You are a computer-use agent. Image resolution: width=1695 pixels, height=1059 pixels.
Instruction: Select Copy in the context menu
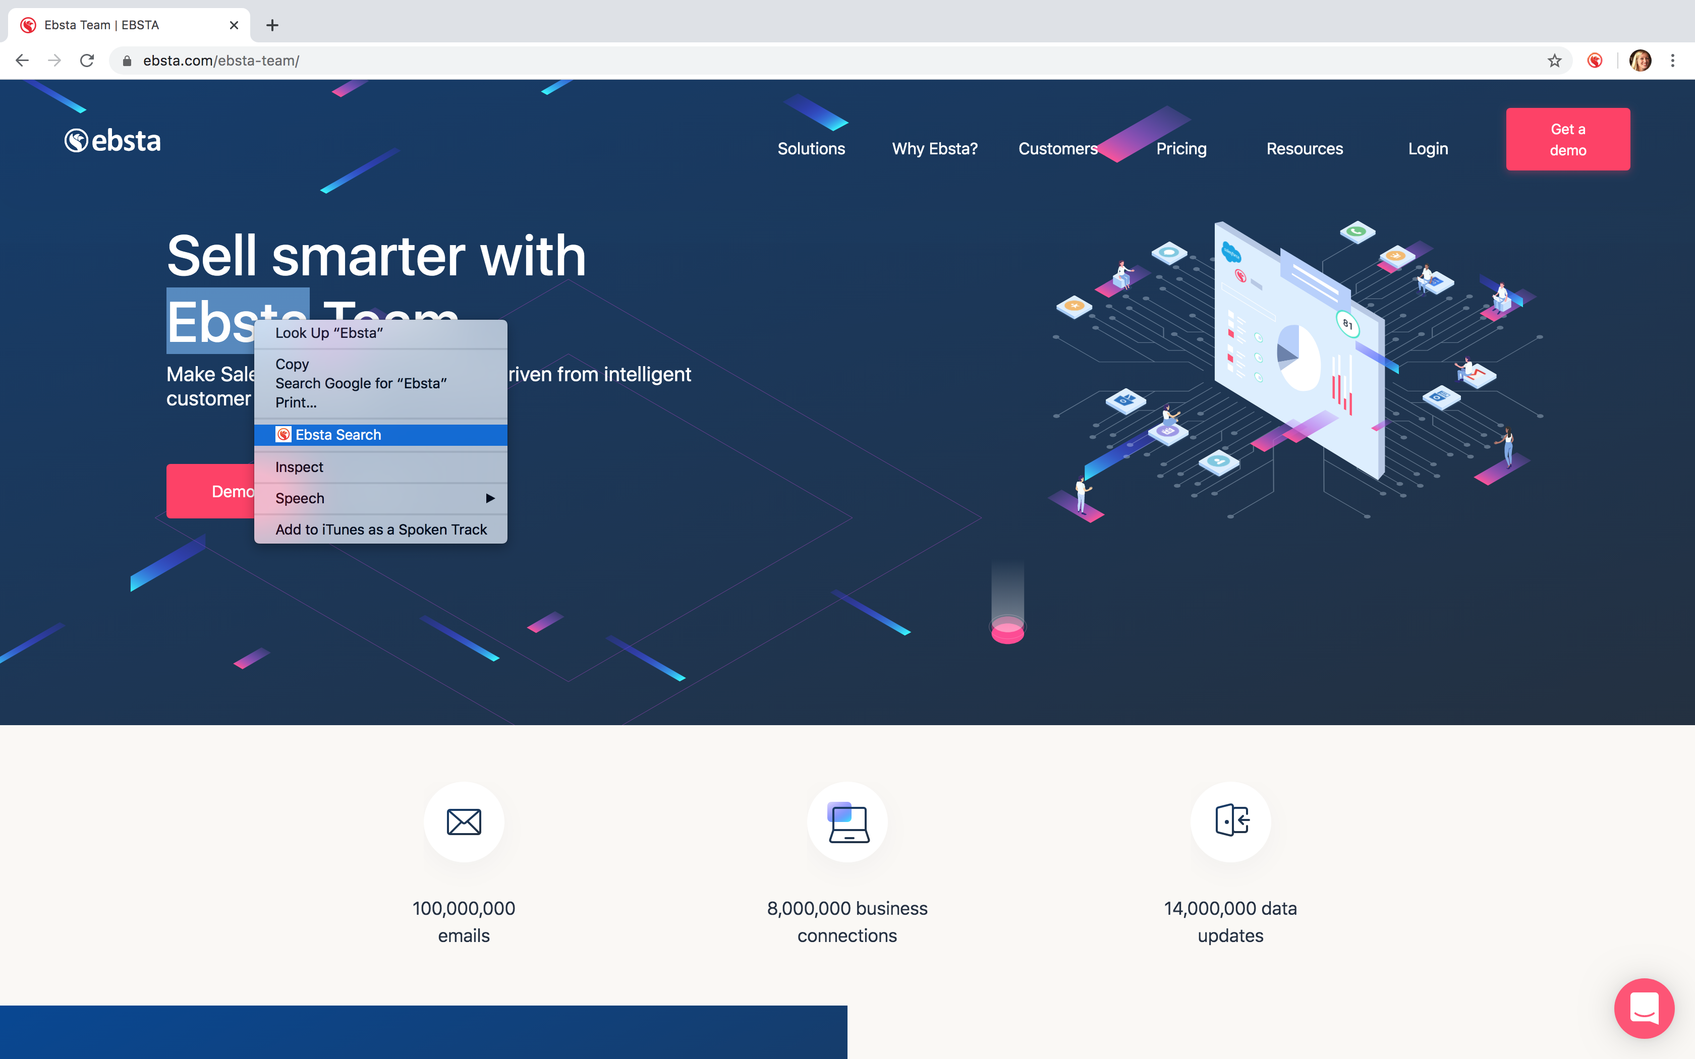(292, 364)
